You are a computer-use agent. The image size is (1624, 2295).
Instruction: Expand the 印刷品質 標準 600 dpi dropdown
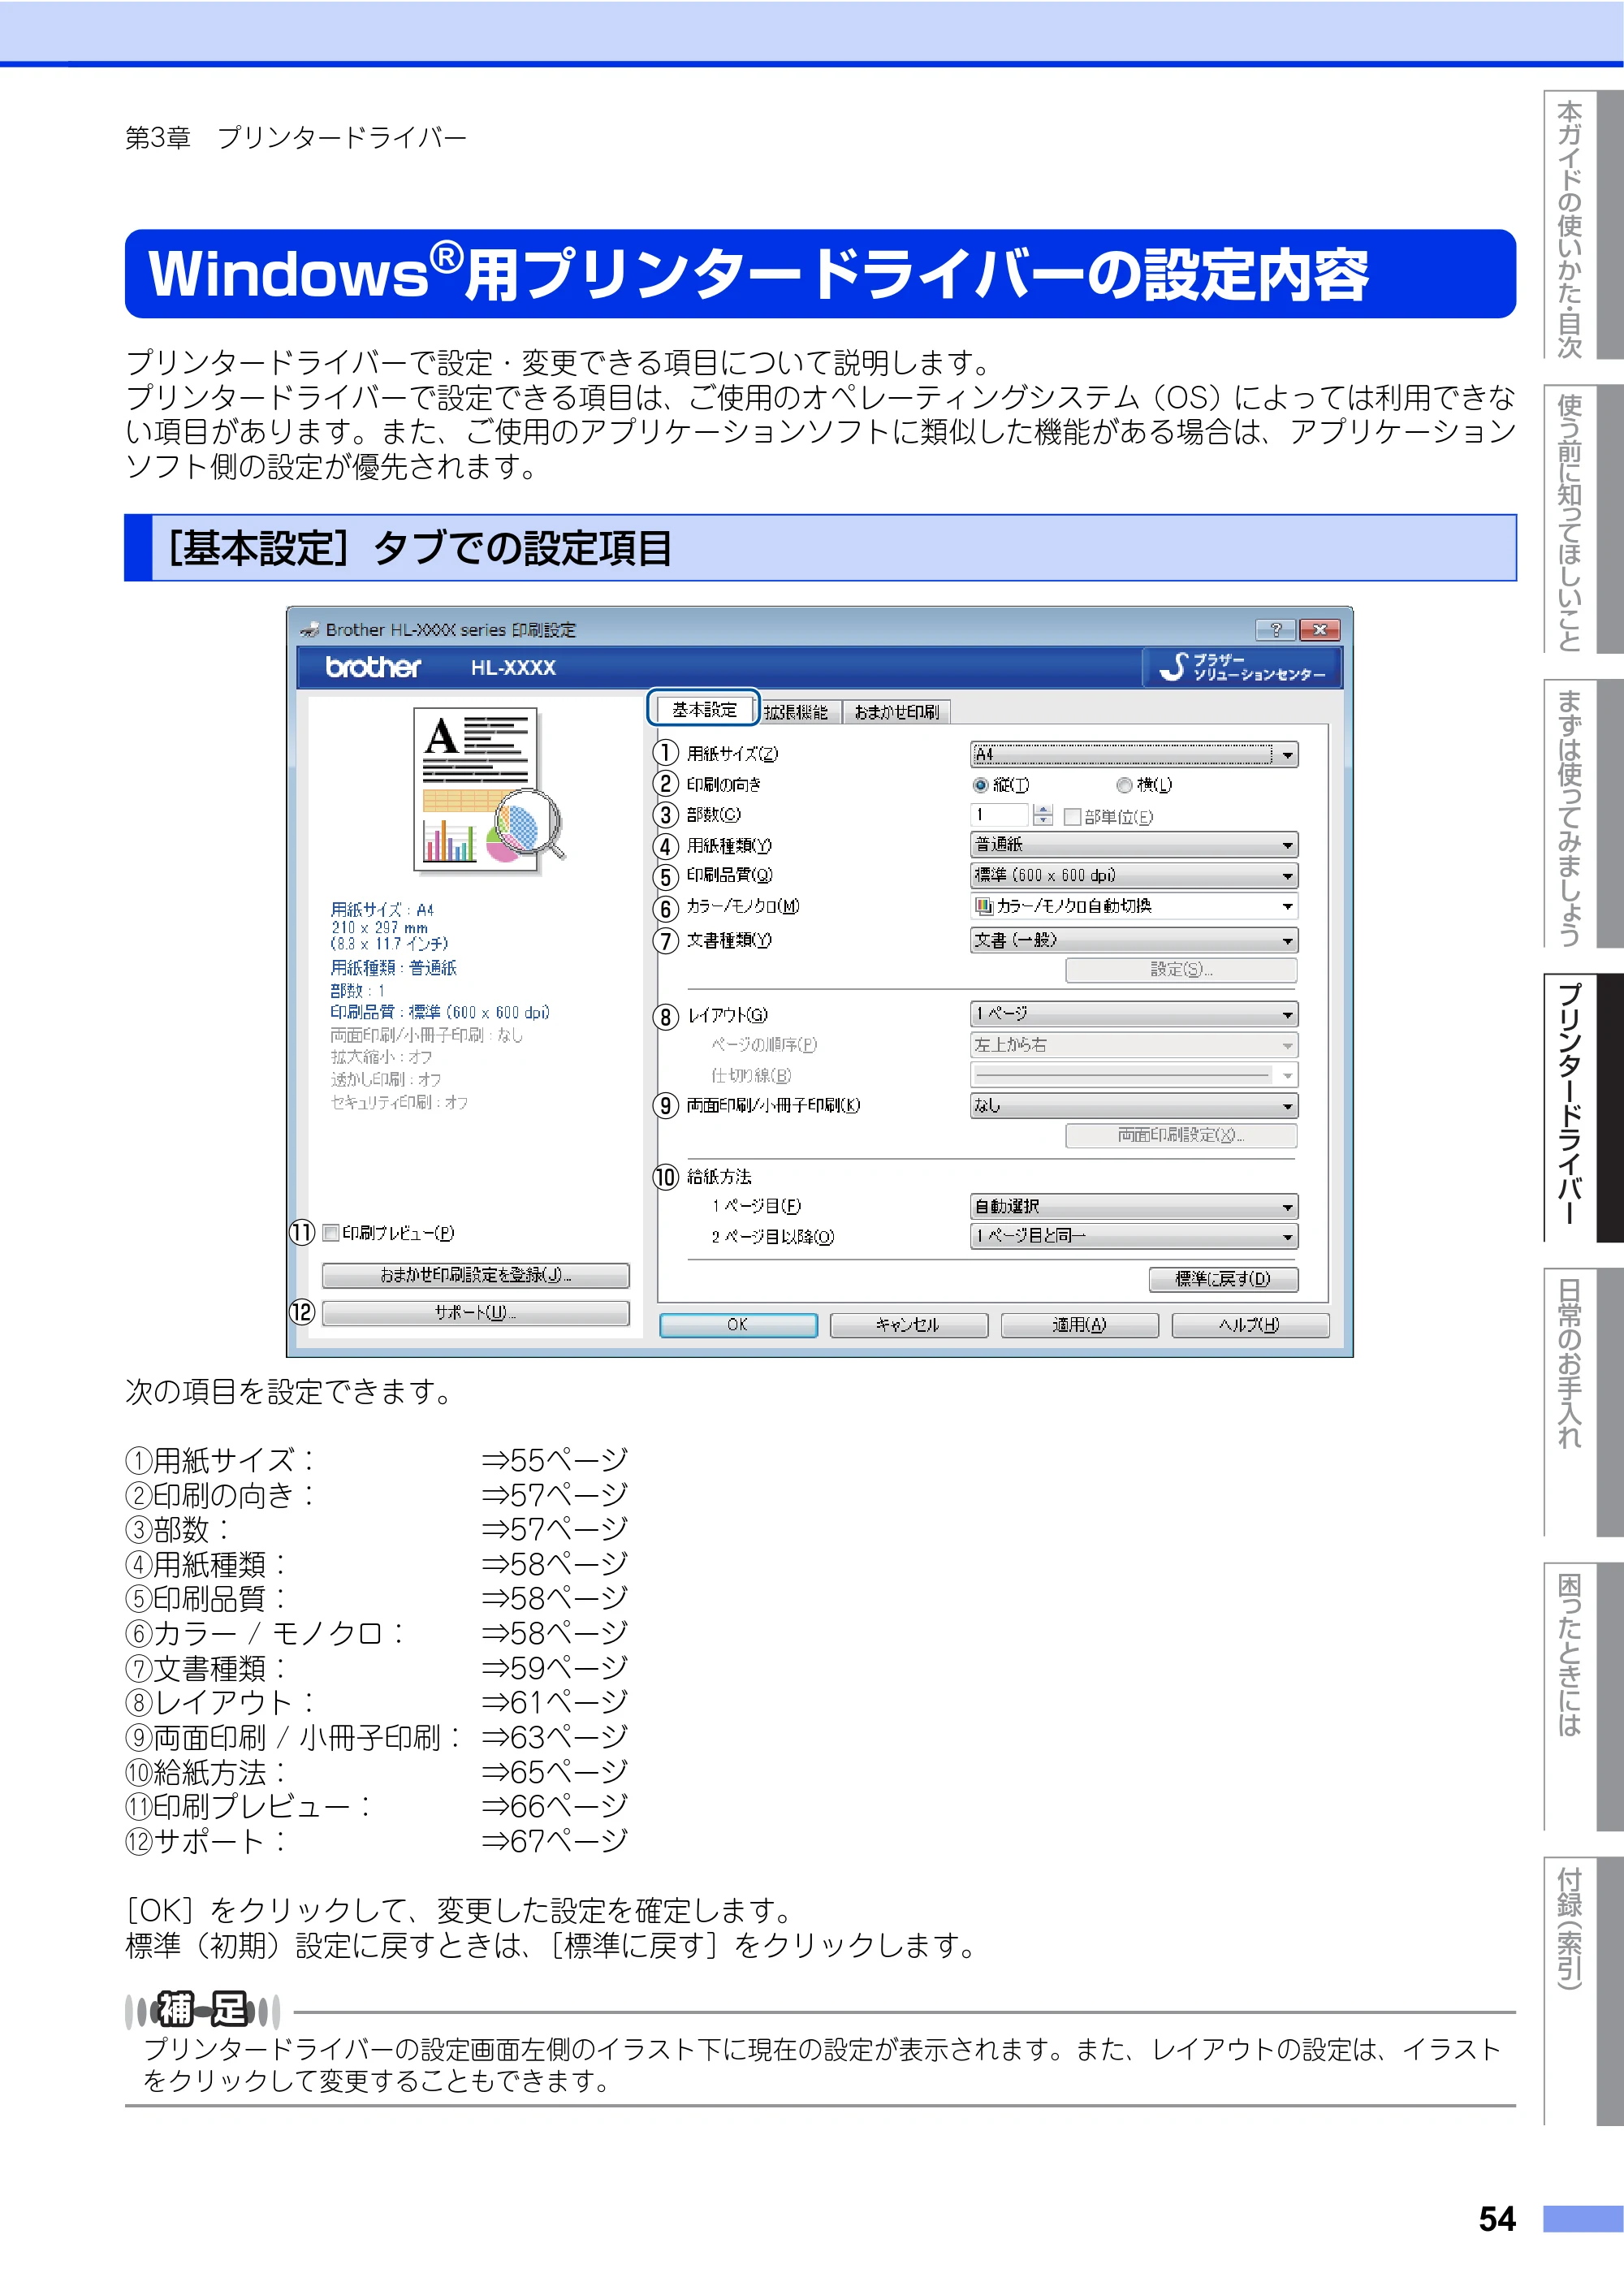pos(1134,875)
